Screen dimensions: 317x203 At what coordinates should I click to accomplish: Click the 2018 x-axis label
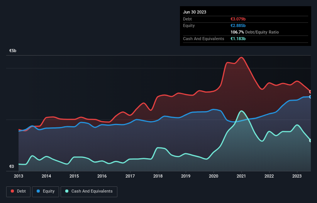tap(158, 176)
